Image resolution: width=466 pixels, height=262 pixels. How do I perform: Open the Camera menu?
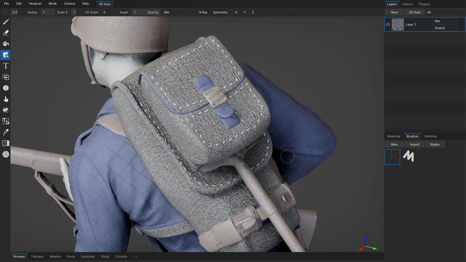(69, 3)
